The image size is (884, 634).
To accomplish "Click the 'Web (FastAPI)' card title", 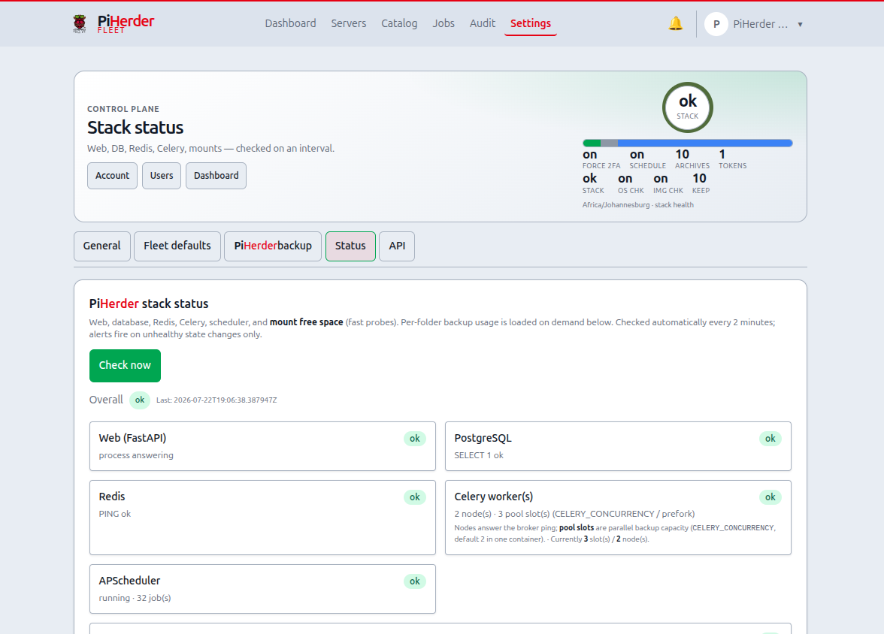I will coord(132,439).
